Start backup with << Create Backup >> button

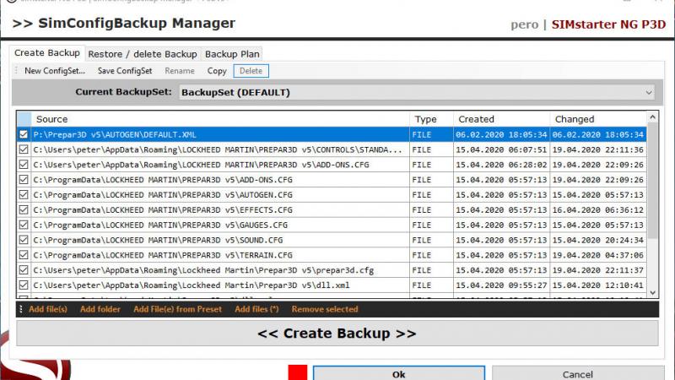pos(337,333)
